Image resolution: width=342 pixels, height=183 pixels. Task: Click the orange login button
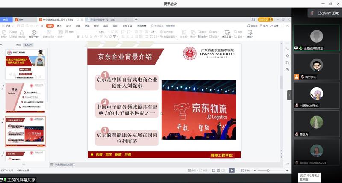(x=263, y=20)
